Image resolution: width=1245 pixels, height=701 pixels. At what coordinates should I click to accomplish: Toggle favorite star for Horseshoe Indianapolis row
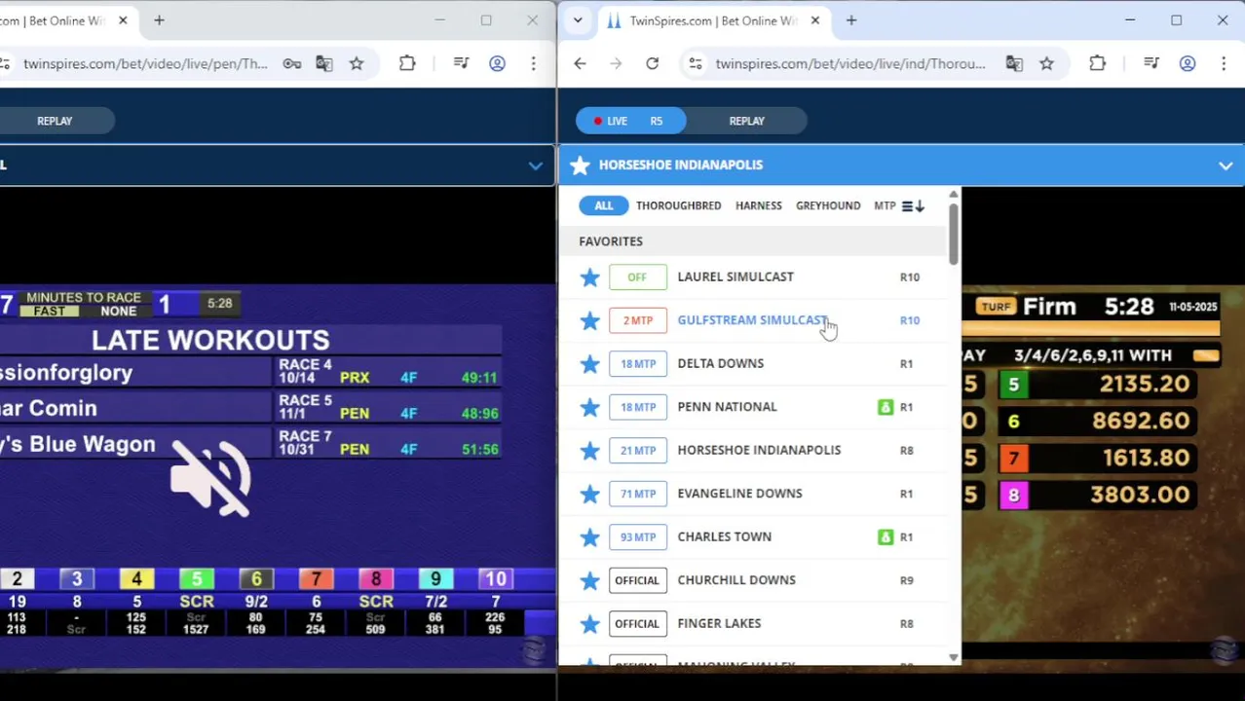click(x=589, y=451)
